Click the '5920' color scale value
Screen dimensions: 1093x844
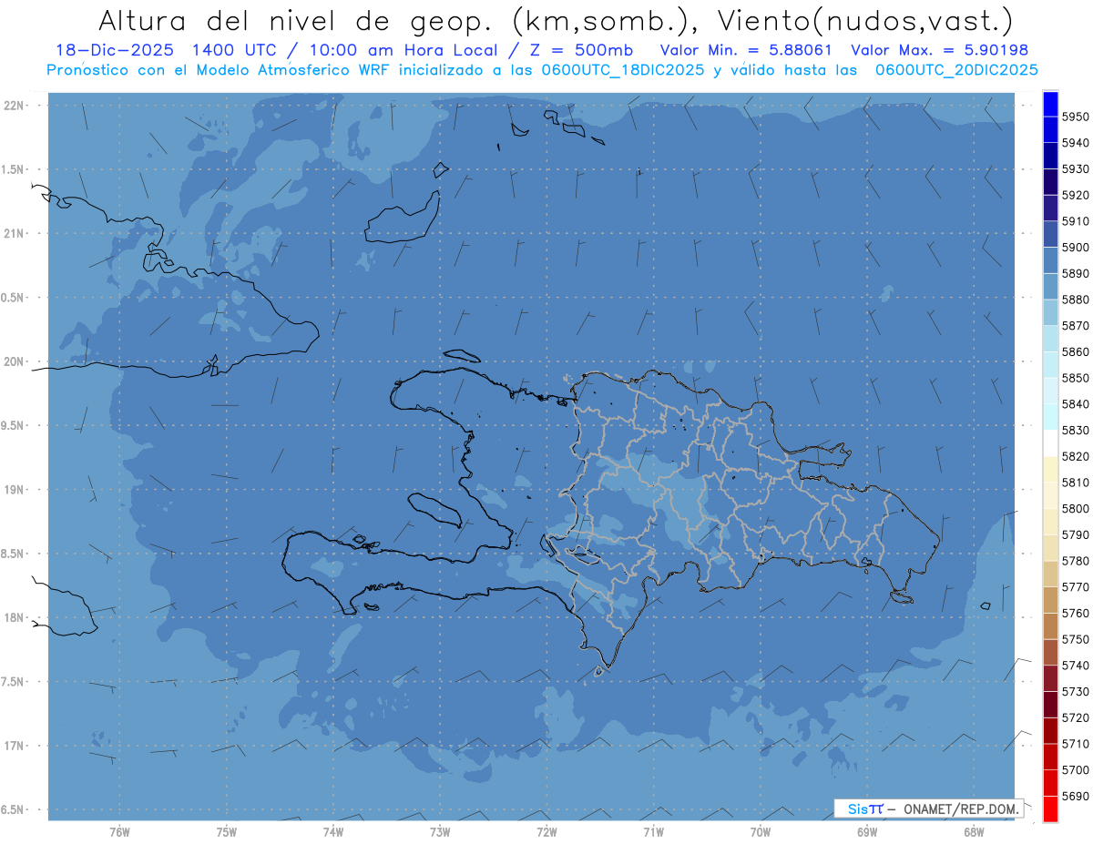tap(1076, 195)
